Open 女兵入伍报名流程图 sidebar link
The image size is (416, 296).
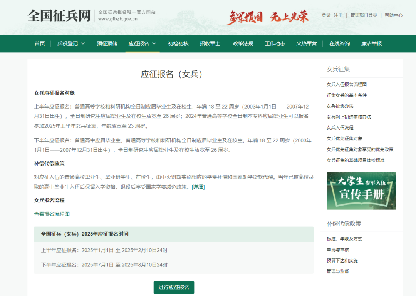point(347,84)
